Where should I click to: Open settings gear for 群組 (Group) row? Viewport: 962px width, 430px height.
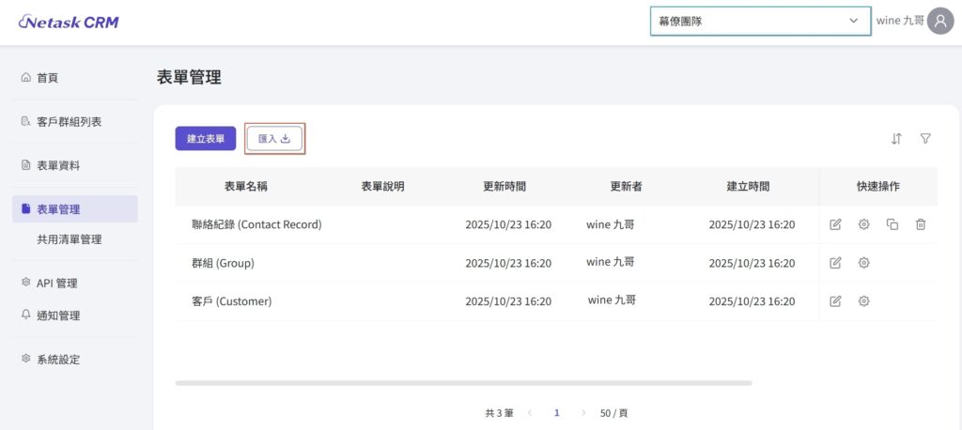863,263
